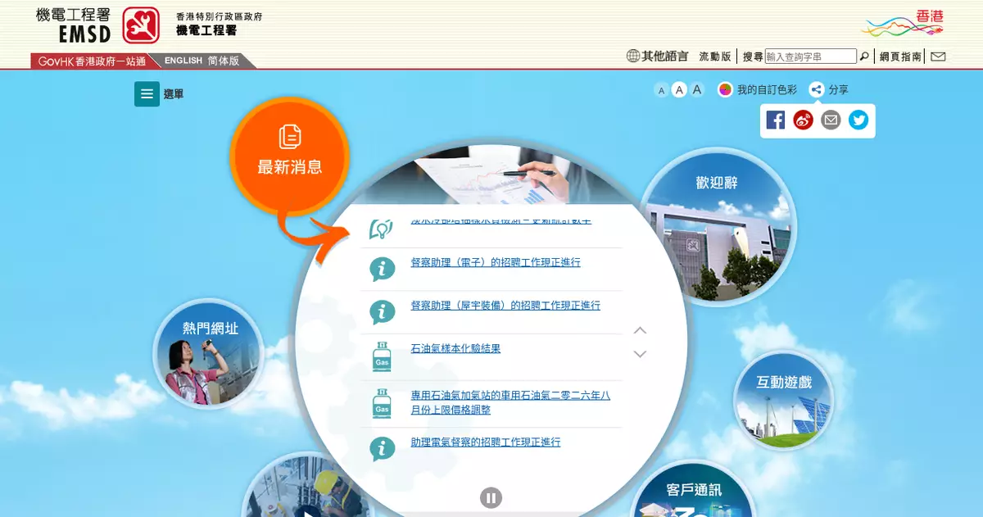Image resolution: width=983 pixels, height=517 pixels.
Task: Open 我的自訂色彩 colour palette icon
Action: tap(725, 90)
